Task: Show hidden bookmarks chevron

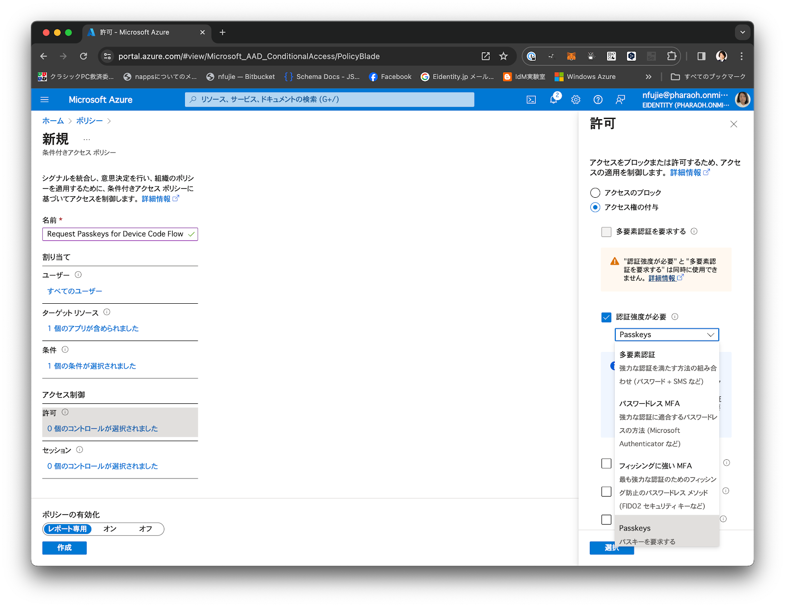Action: point(649,77)
